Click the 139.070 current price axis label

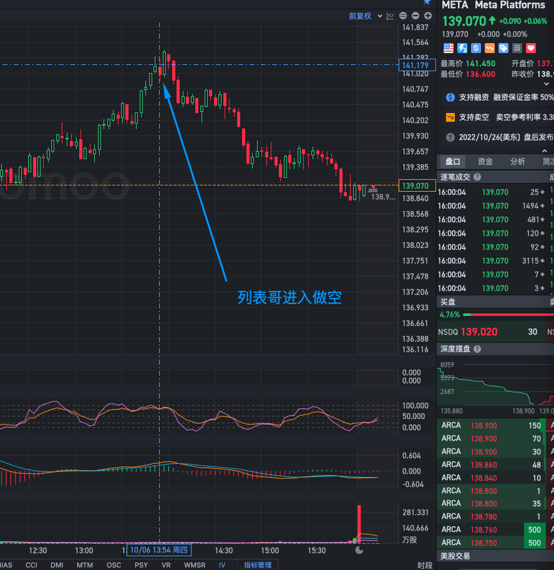(417, 186)
